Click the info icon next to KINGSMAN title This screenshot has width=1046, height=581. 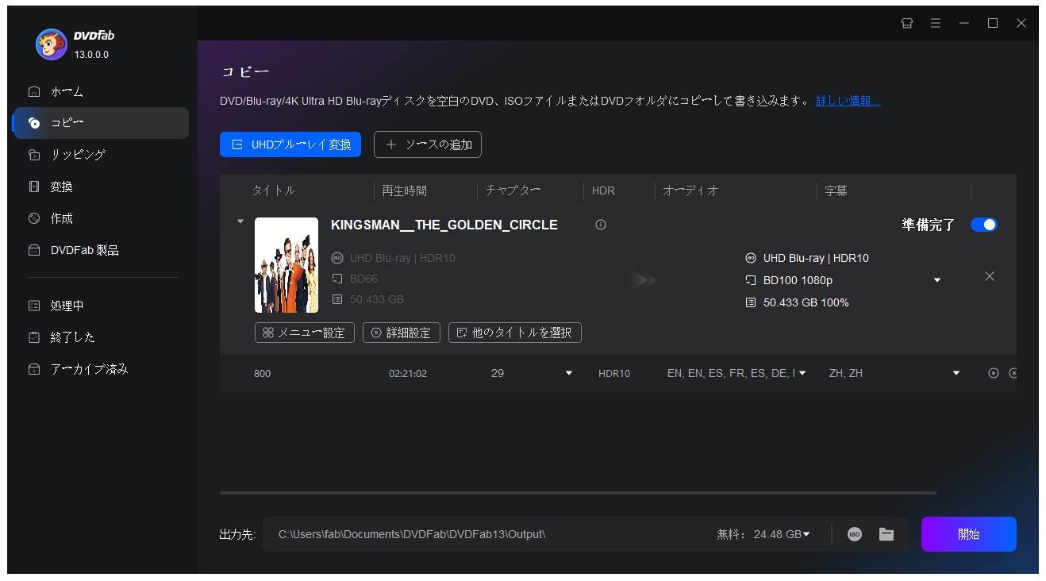click(x=601, y=225)
